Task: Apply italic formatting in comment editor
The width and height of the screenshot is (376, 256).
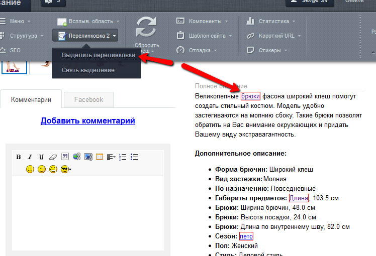Action: (x=30, y=157)
